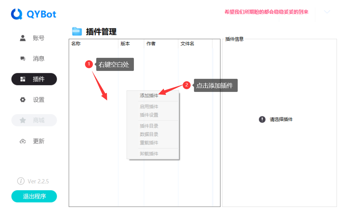This screenshot has width=340, height=210.
Task: Select 启用插件 in the context menu
Action: point(149,107)
